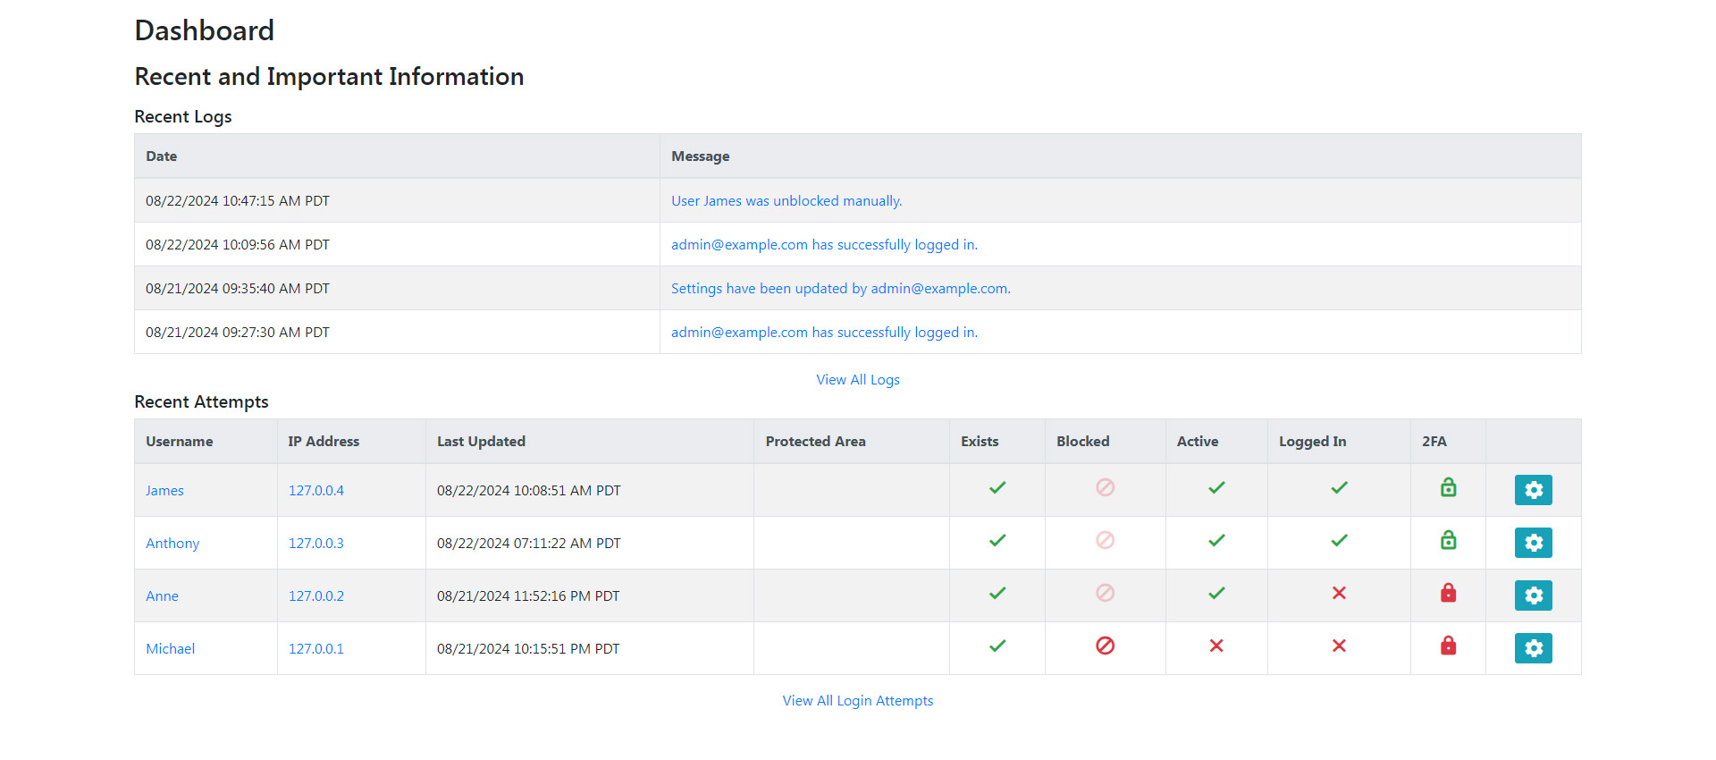Open settings gear for Anne row

(1533, 595)
